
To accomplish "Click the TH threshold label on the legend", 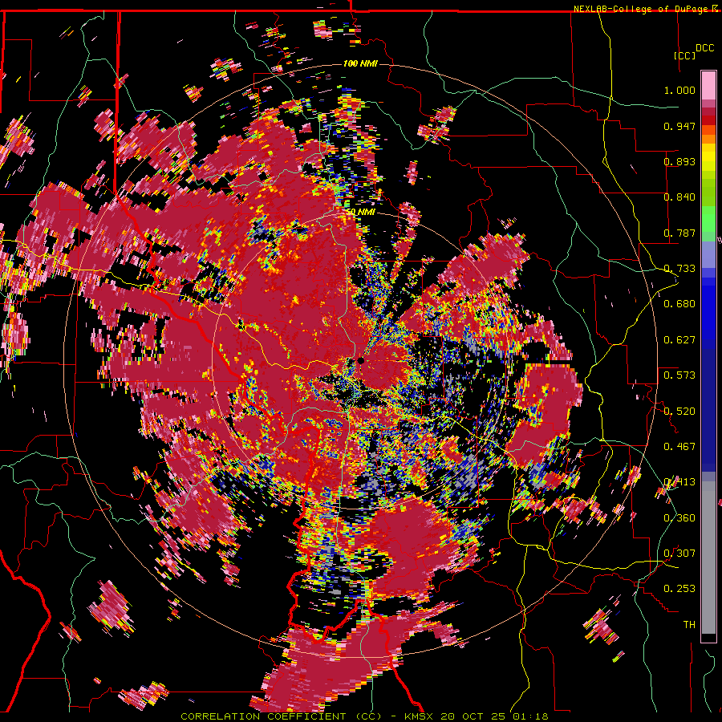I will 689,625.
